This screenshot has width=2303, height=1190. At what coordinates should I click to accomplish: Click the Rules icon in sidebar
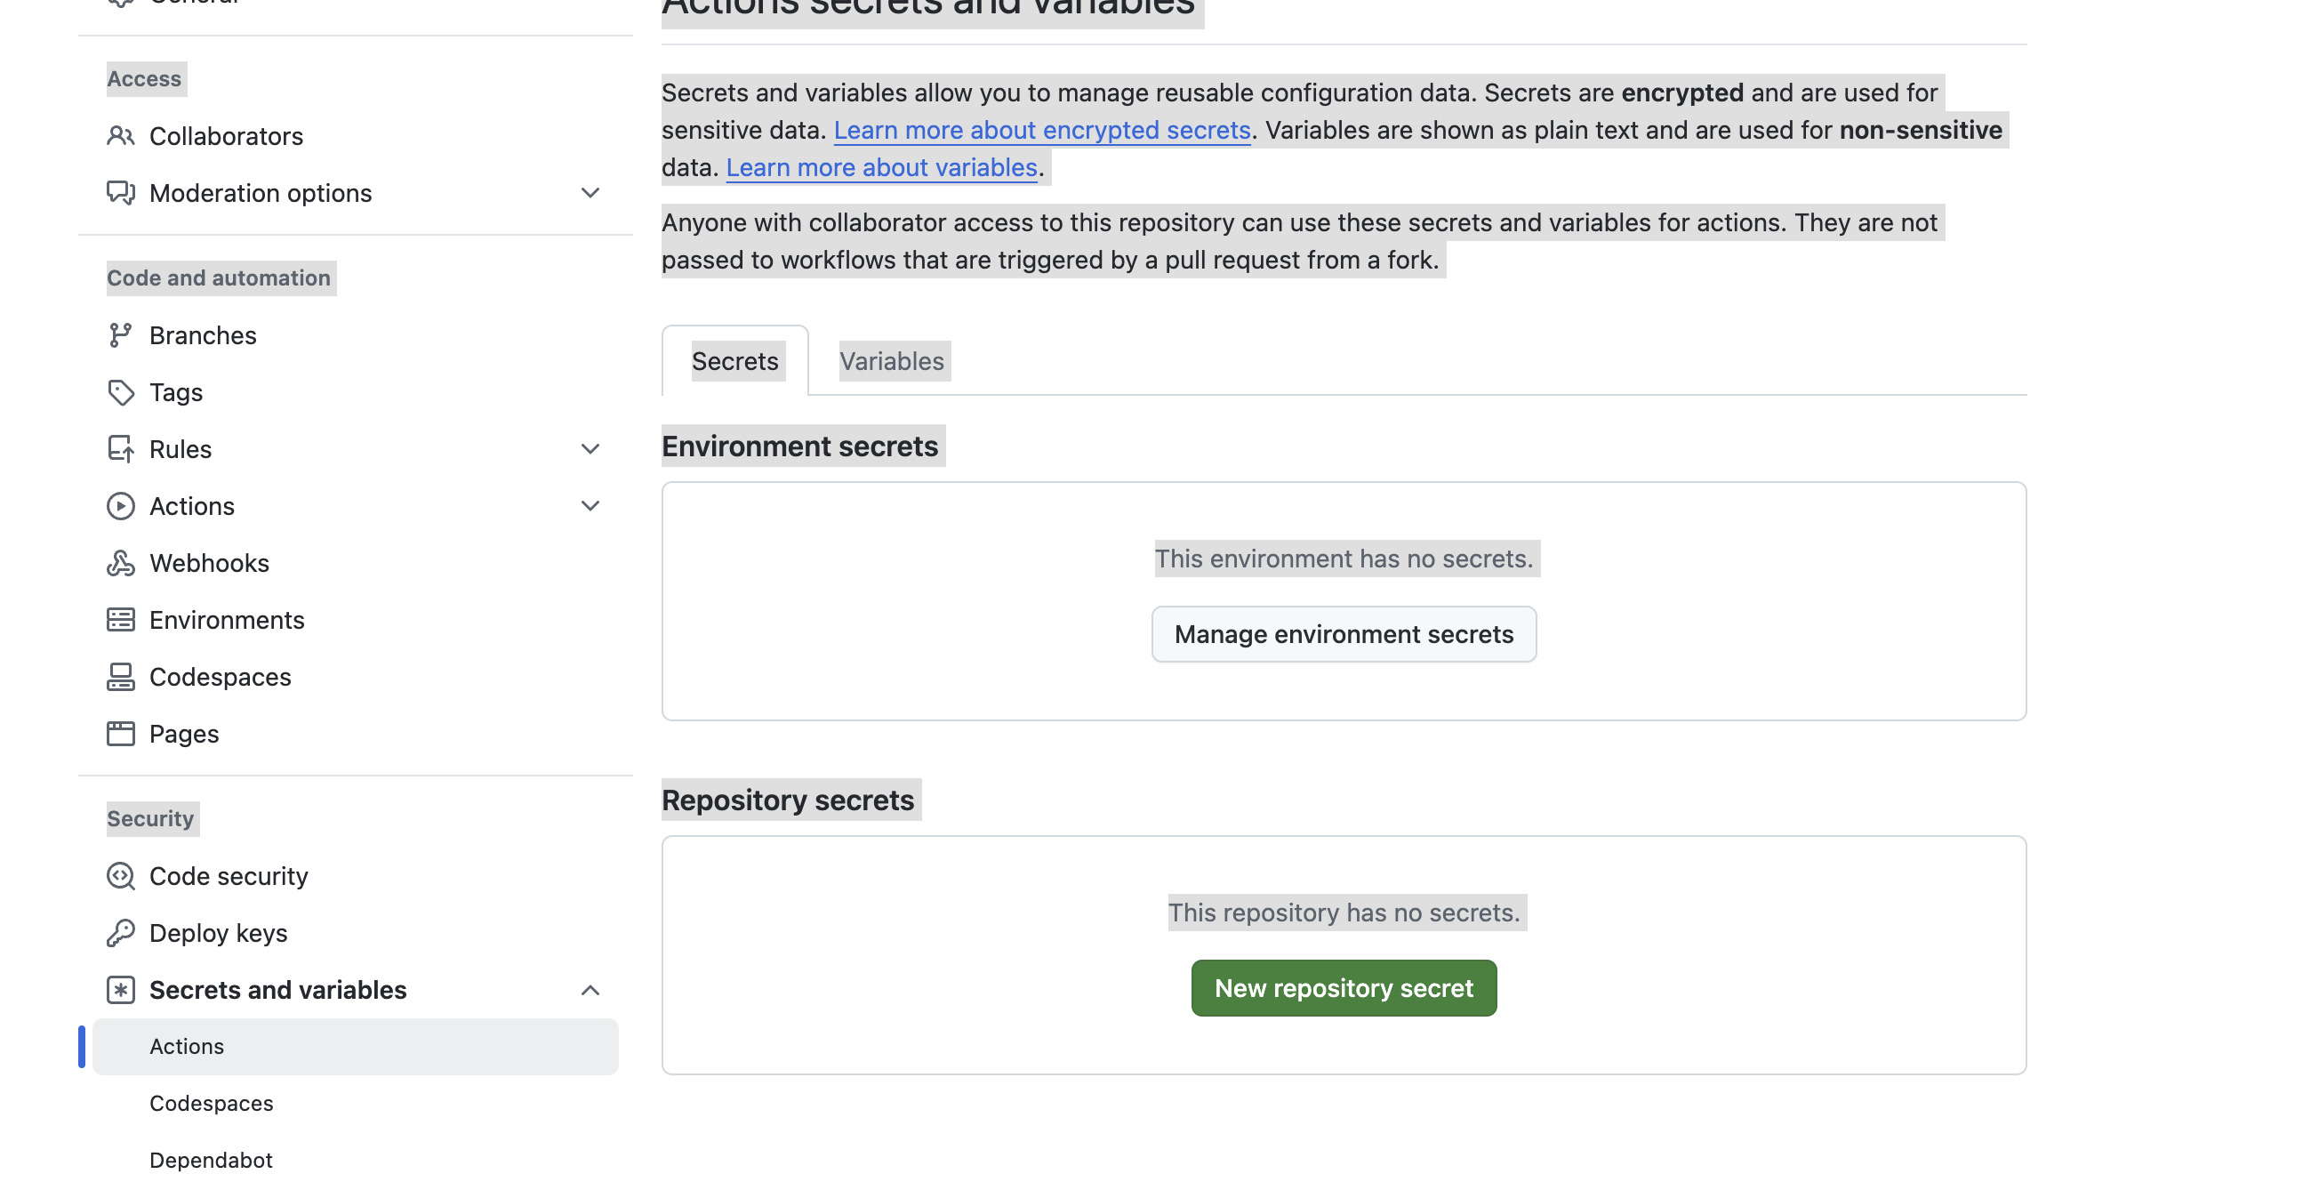point(121,449)
